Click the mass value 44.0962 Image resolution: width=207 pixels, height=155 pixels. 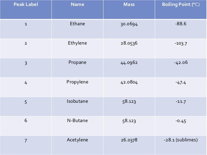coord(129,63)
